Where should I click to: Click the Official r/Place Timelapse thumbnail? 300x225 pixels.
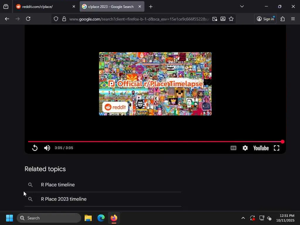155,84
